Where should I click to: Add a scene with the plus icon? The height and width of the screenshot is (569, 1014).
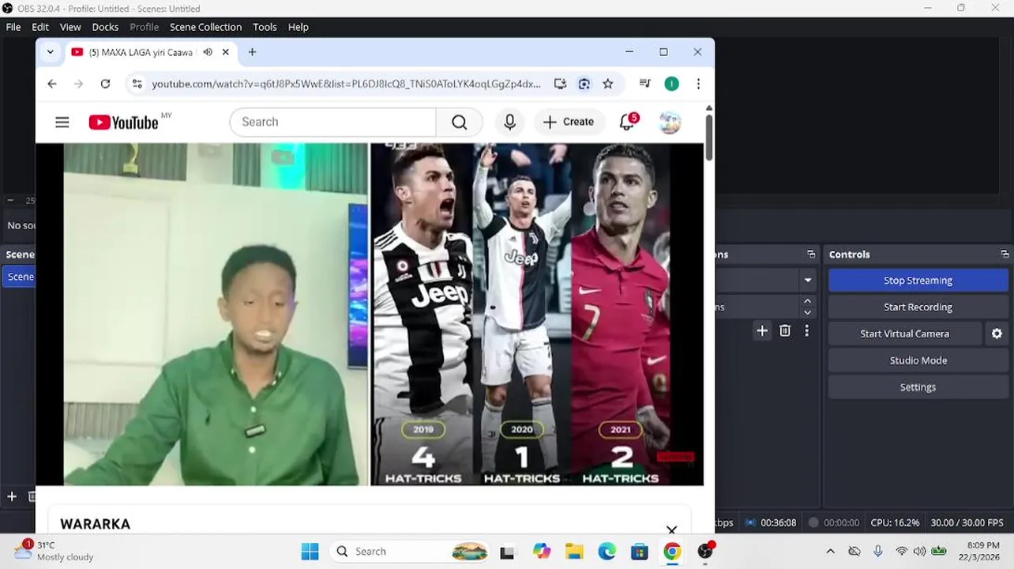click(x=12, y=496)
